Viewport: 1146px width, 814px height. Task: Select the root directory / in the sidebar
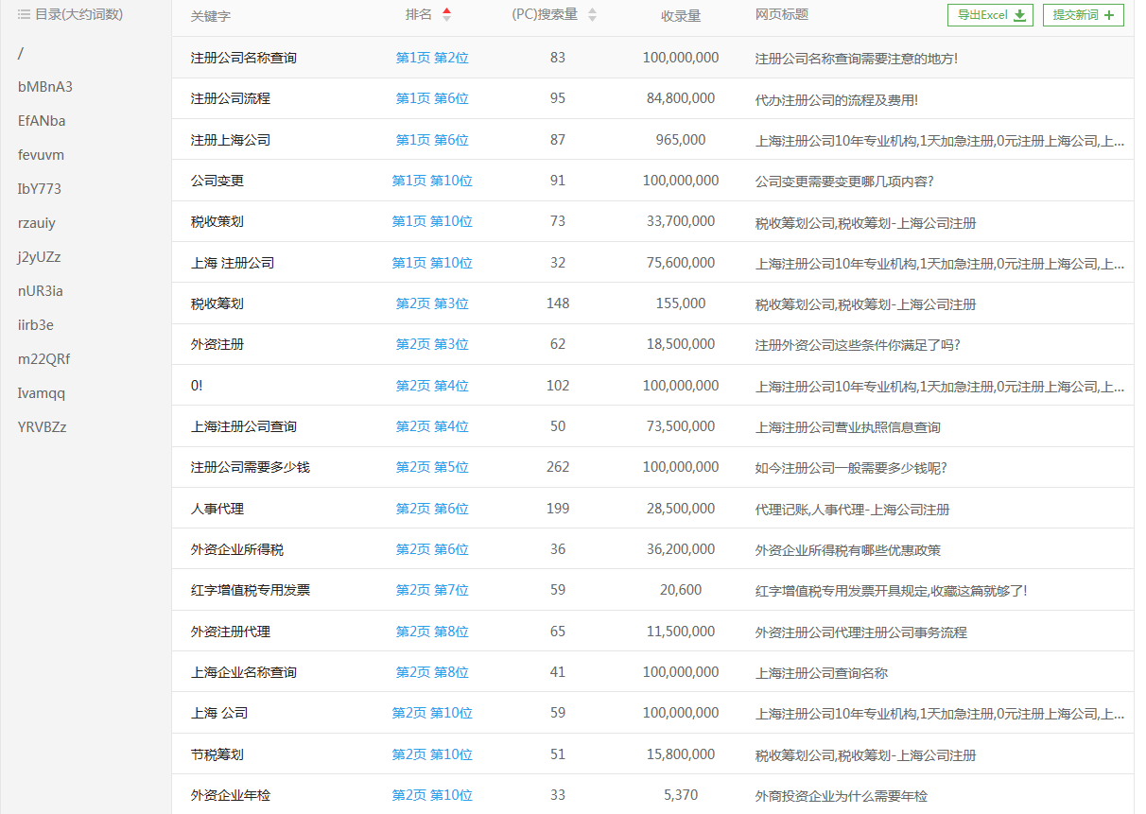[20, 54]
